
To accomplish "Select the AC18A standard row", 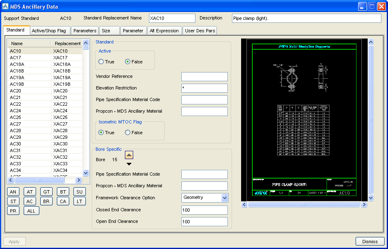I will pyautogui.click(x=46, y=64).
